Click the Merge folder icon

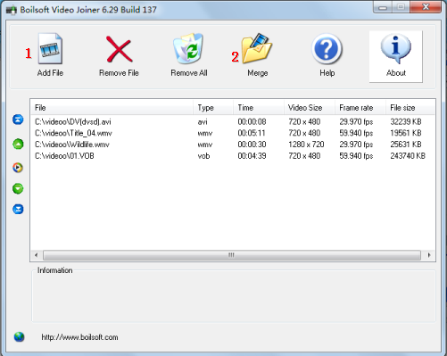click(x=257, y=48)
